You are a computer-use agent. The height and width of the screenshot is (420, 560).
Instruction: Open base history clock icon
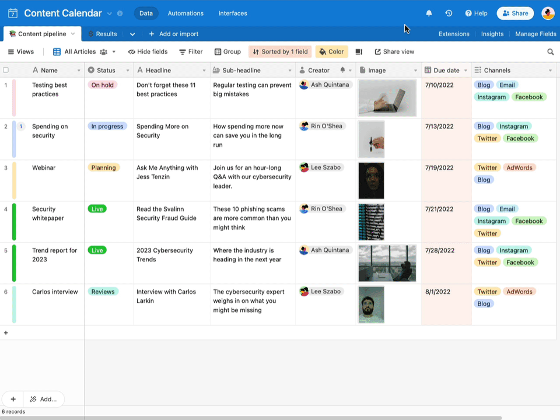click(x=449, y=13)
